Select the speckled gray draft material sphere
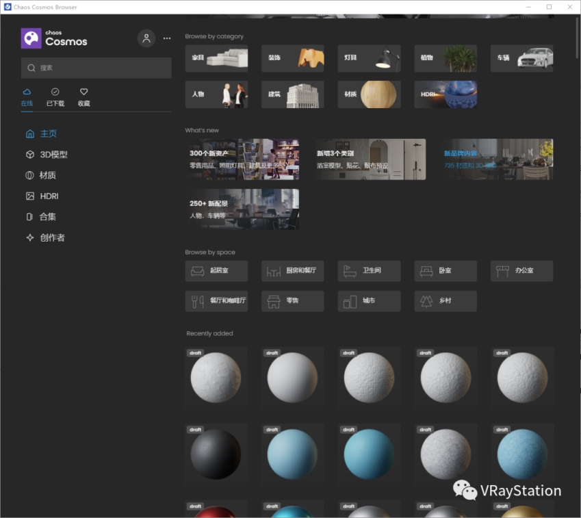This screenshot has height=518, width=581. click(x=446, y=454)
